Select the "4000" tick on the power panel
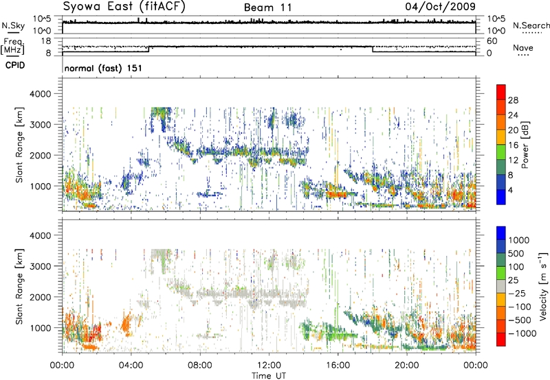Image resolution: width=550 pixels, height=380 pixels. click(x=41, y=94)
